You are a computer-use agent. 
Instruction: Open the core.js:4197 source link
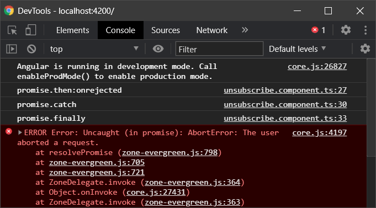click(x=320, y=132)
